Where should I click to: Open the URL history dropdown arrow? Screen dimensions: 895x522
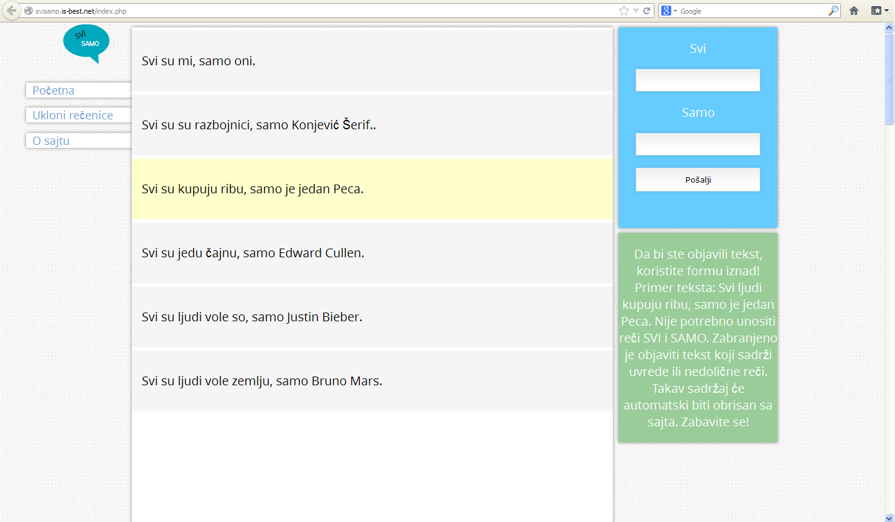[636, 11]
